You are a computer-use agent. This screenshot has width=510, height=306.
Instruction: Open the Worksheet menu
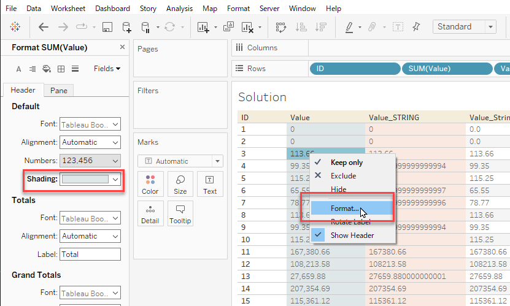coord(68,9)
